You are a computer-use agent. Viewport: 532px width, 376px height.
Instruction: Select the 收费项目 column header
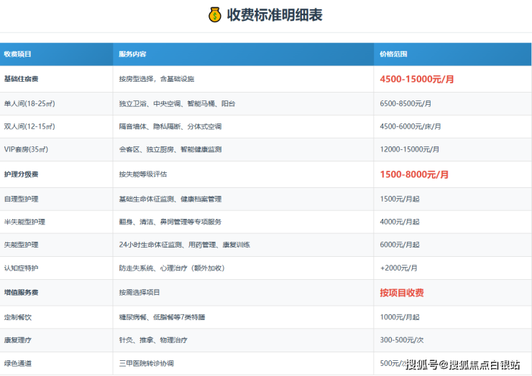pos(18,54)
